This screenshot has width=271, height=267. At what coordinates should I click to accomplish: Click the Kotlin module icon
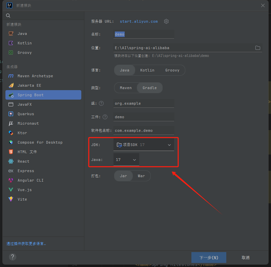(11, 43)
